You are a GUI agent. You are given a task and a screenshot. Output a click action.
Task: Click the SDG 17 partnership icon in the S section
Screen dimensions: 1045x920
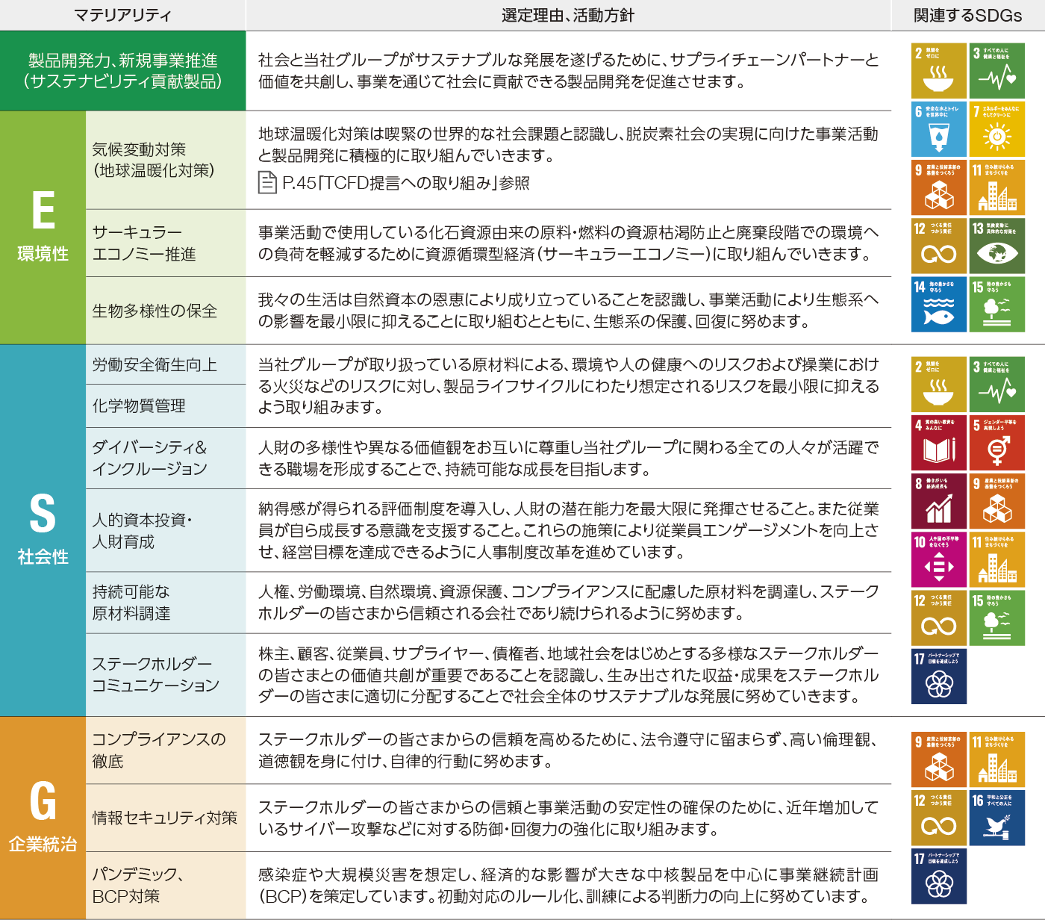pos(939,676)
